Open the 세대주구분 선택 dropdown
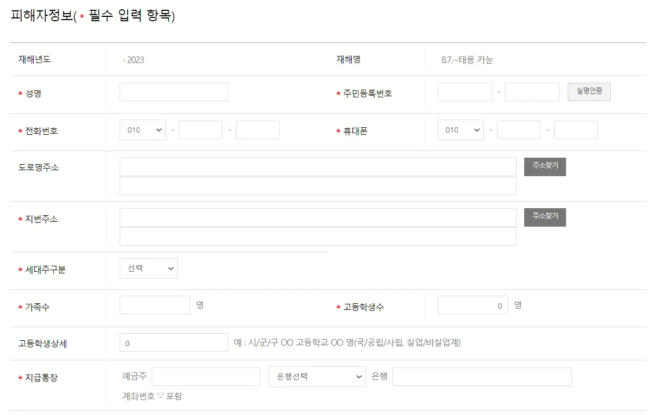Image resolution: width=665 pixels, height=418 pixels. (148, 268)
